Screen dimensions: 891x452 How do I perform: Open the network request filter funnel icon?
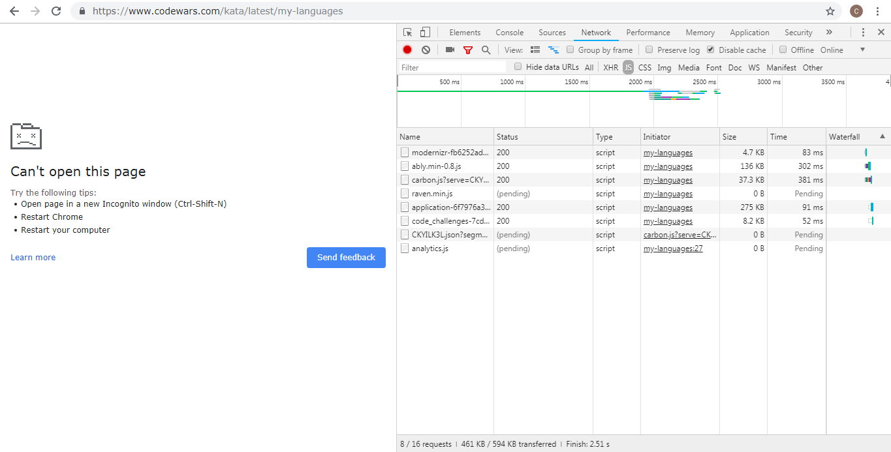pos(467,50)
